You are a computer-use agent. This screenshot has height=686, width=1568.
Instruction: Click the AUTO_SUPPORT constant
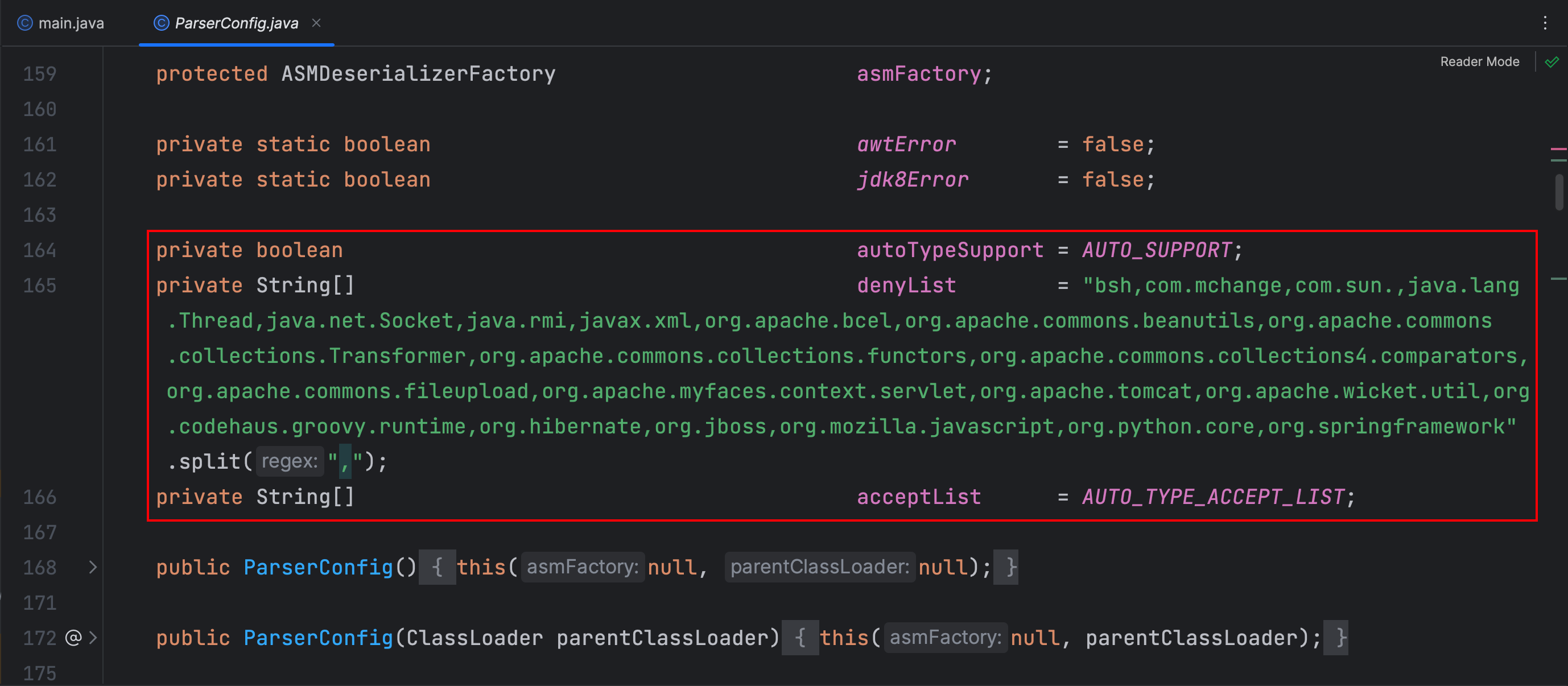(1157, 251)
